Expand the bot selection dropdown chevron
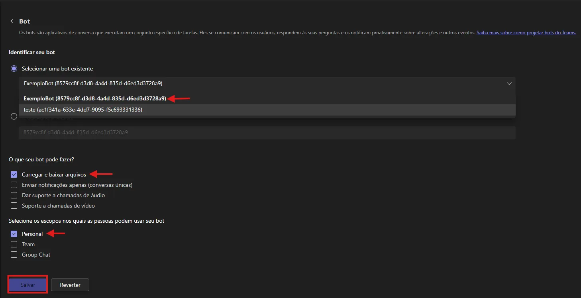This screenshot has width=581, height=298. [509, 83]
